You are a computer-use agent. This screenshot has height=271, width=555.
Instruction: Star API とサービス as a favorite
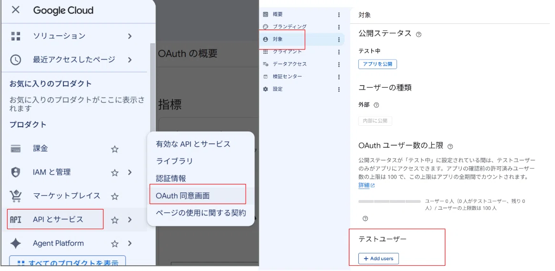[115, 220]
